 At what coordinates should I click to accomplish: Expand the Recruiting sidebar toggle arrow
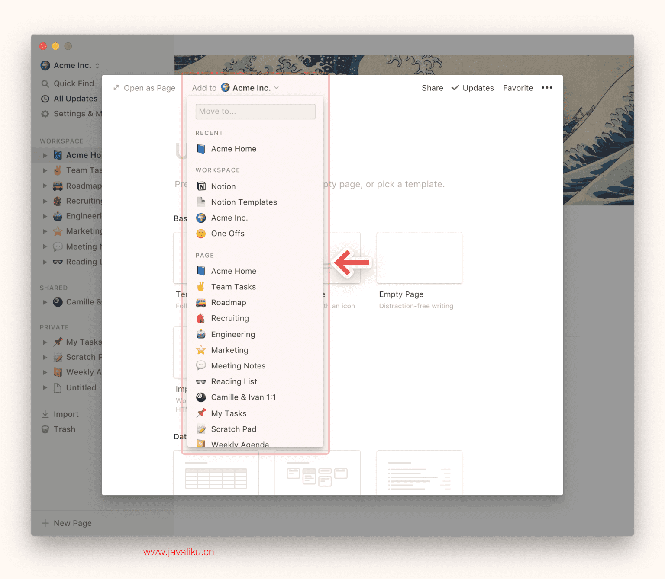pos(45,201)
